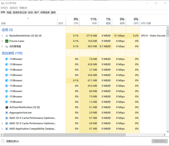The image size is (169, 146).
Task: Click the AMD Application Compatibility Database icon
Action: [7, 129]
